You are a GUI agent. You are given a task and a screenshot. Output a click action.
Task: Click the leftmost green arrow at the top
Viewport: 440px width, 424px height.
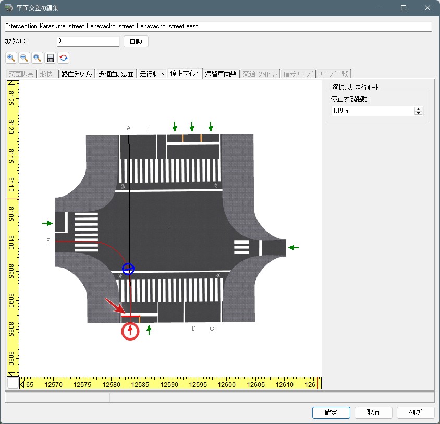click(x=175, y=126)
